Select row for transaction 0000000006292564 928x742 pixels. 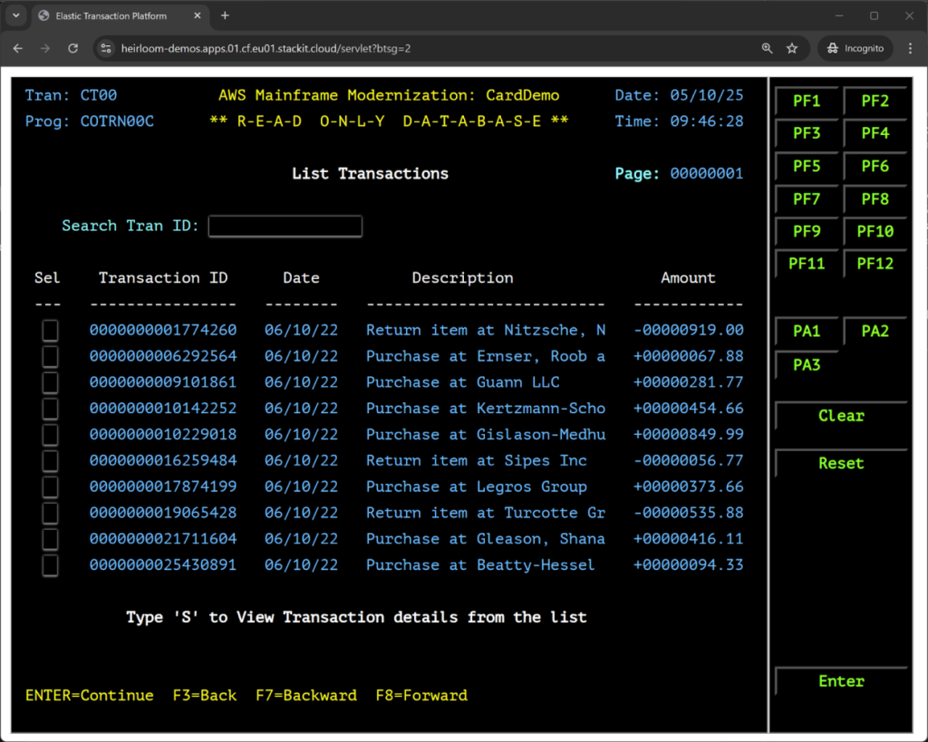(51, 356)
